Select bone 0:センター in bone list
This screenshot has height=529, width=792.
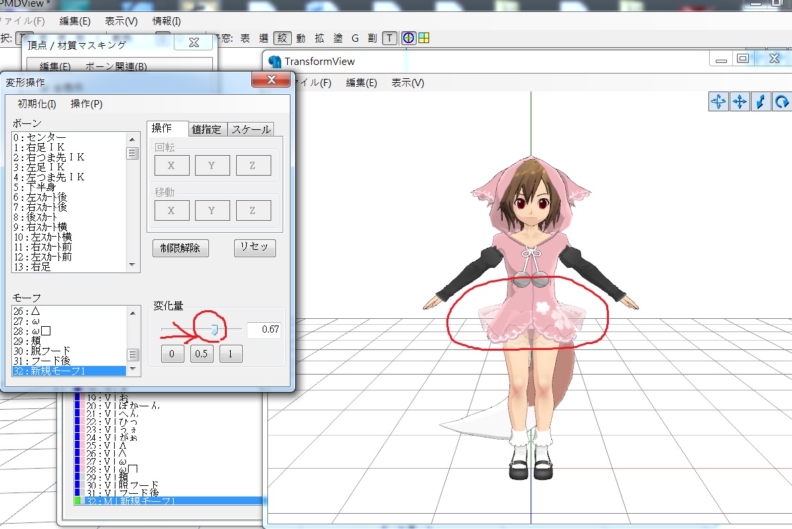(69, 137)
